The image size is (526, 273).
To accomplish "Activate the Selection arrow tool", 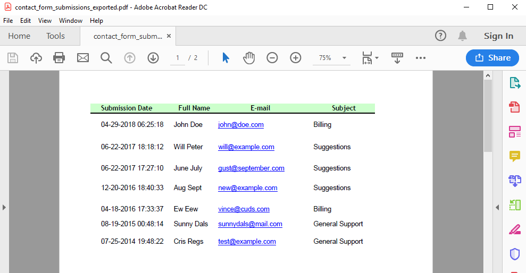I will (226, 58).
